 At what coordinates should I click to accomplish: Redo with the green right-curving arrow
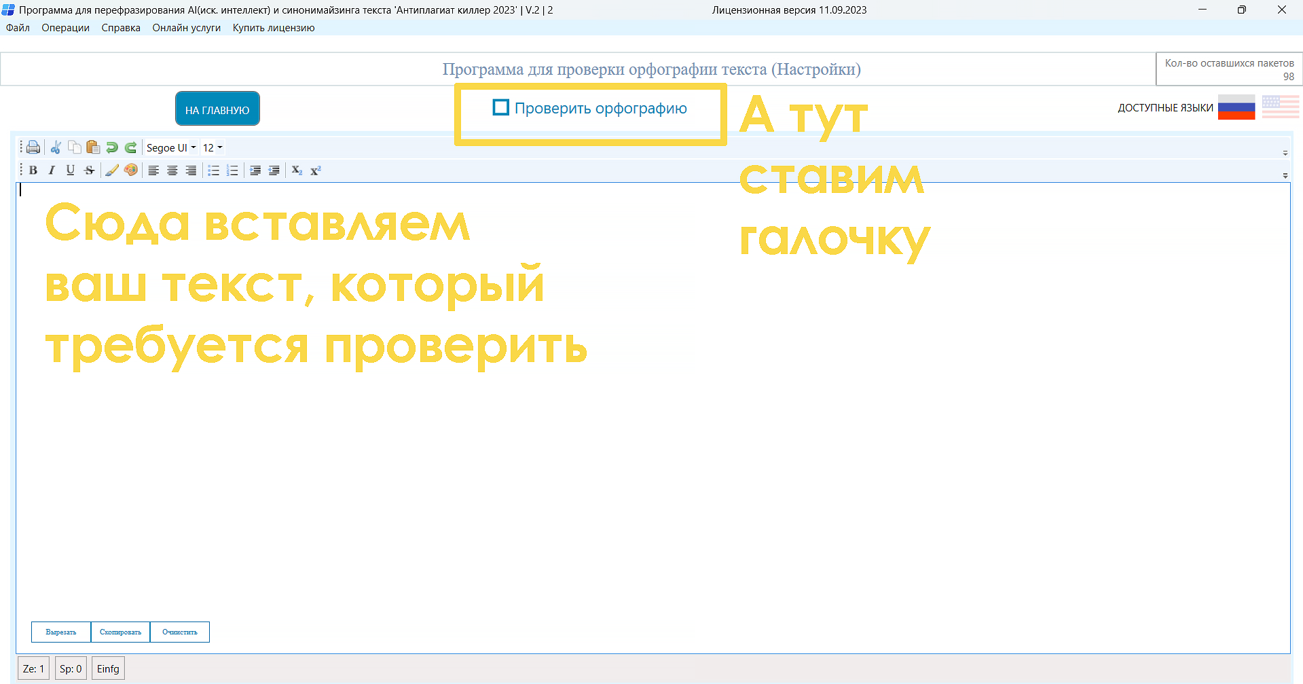tap(131, 147)
